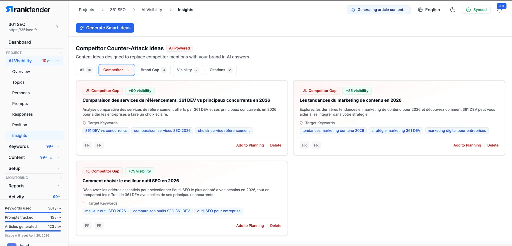This screenshot has width=512, height=246.
Task: Collapse the MONITORING section
Action: (60, 178)
